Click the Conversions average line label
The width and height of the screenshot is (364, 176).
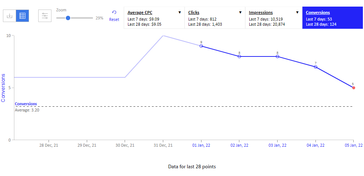tap(26, 104)
